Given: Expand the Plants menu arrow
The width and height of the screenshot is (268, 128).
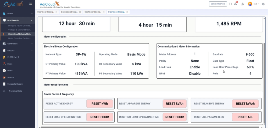Looking at the screenshot, I should [x=32, y=14].
